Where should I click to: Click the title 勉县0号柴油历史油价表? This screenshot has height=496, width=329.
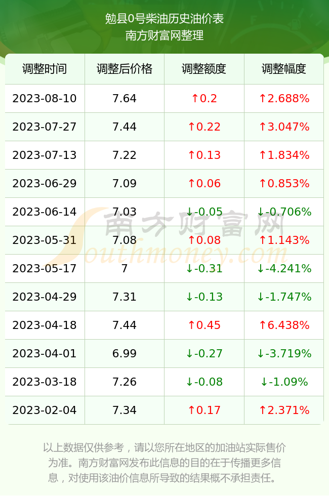click(x=164, y=19)
